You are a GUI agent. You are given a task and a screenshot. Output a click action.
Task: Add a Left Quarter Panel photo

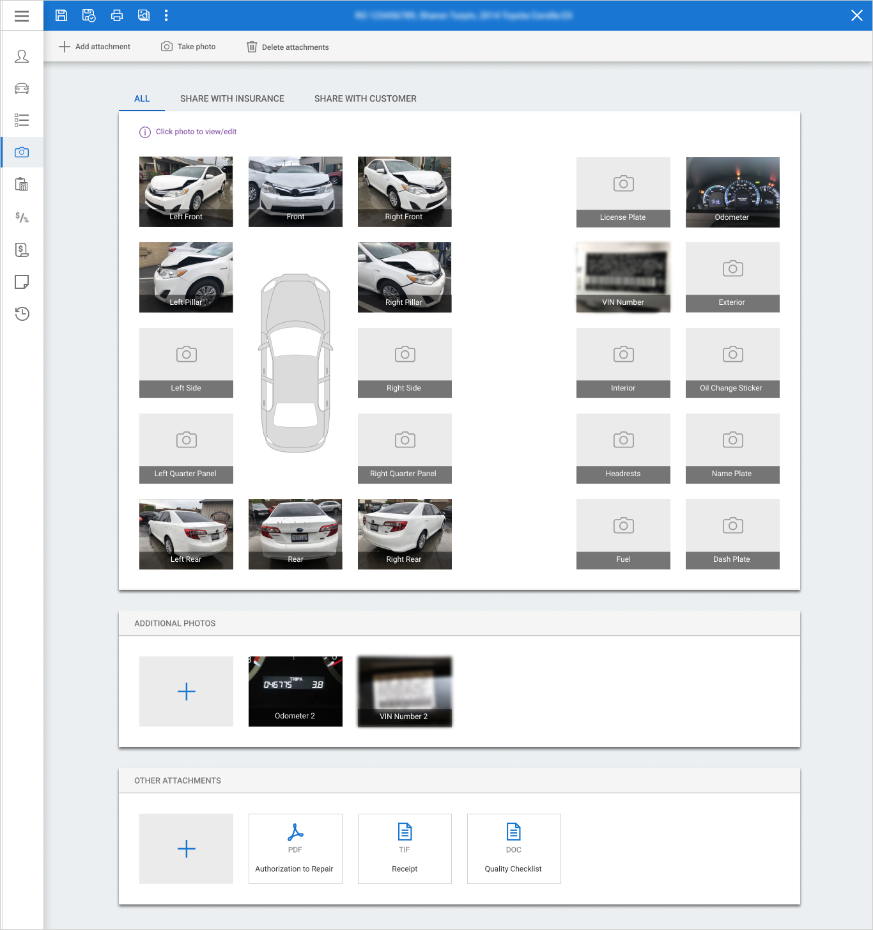coord(186,449)
